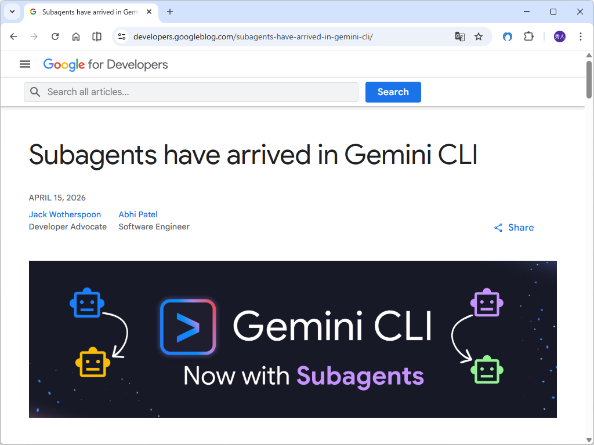Open the hamburger navigation menu
The width and height of the screenshot is (594, 445).
click(25, 64)
